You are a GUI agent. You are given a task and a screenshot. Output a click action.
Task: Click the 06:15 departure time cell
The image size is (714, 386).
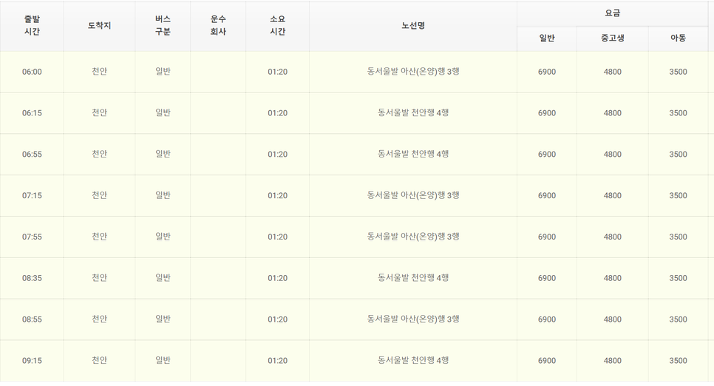coord(32,113)
